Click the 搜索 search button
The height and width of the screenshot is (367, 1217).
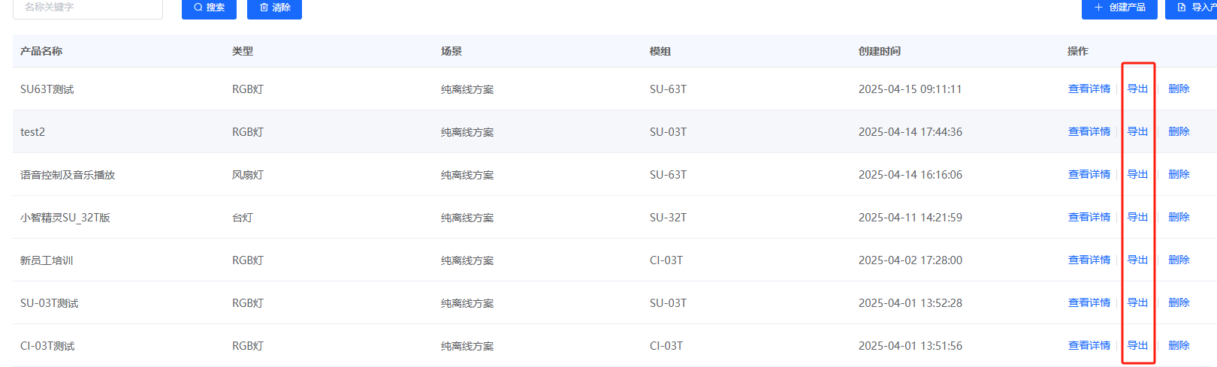209,8
